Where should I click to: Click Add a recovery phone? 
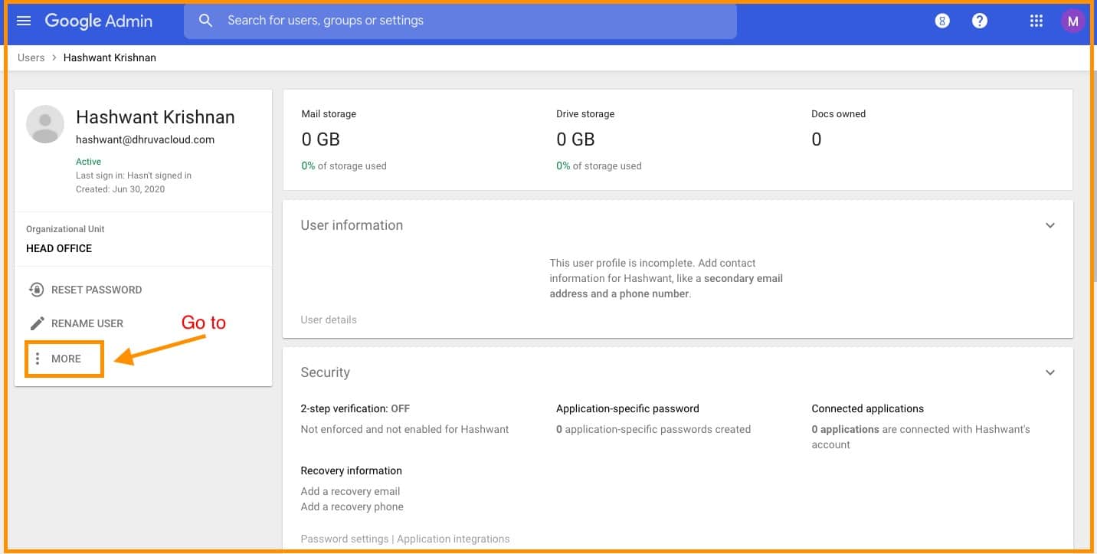click(x=352, y=506)
